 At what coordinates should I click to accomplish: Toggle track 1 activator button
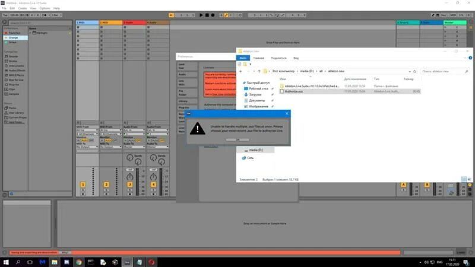tap(83, 185)
